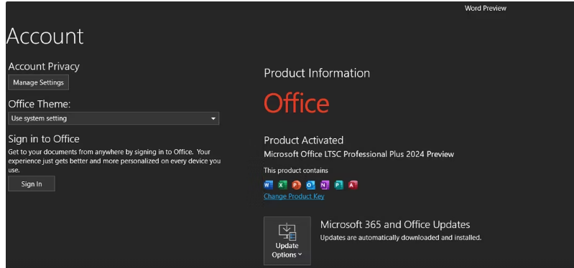This screenshot has height=268, width=574.
Task: Click the Outlook app icon
Action: pos(310,185)
